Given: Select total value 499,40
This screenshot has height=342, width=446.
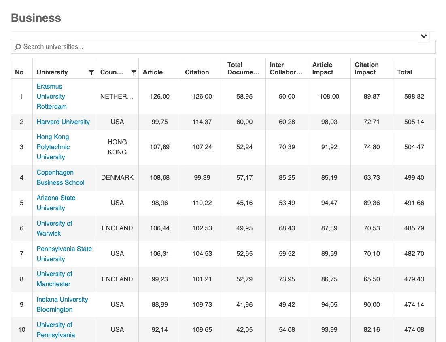Looking at the screenshot, I should pos(414,177).
